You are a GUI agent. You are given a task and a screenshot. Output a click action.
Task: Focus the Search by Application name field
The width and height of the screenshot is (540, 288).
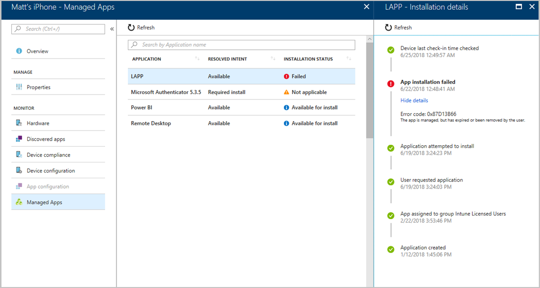point(241,45)
